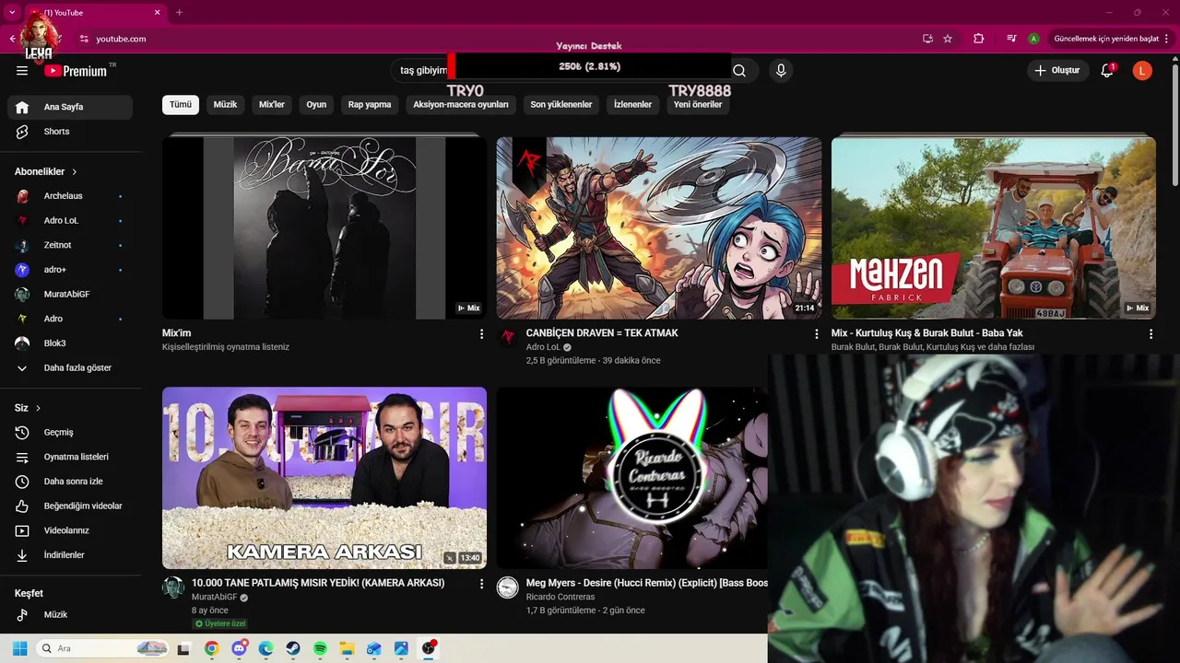Select the Müzik filter chip
This screenshot has width=1180, height=663.
pyautogui.click(x=225, y=105)
